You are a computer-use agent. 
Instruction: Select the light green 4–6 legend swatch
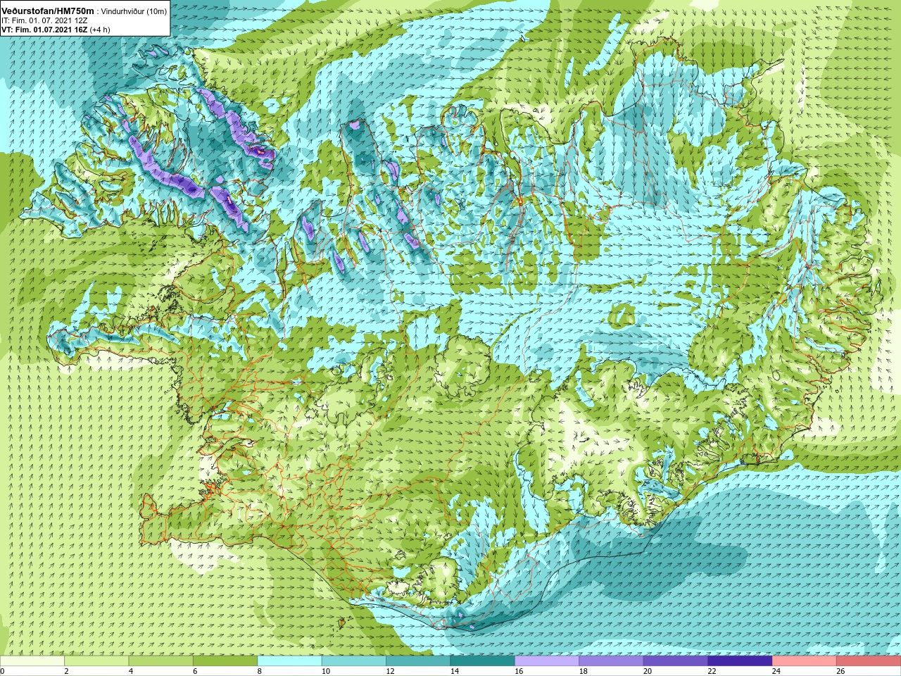point(161,661)
